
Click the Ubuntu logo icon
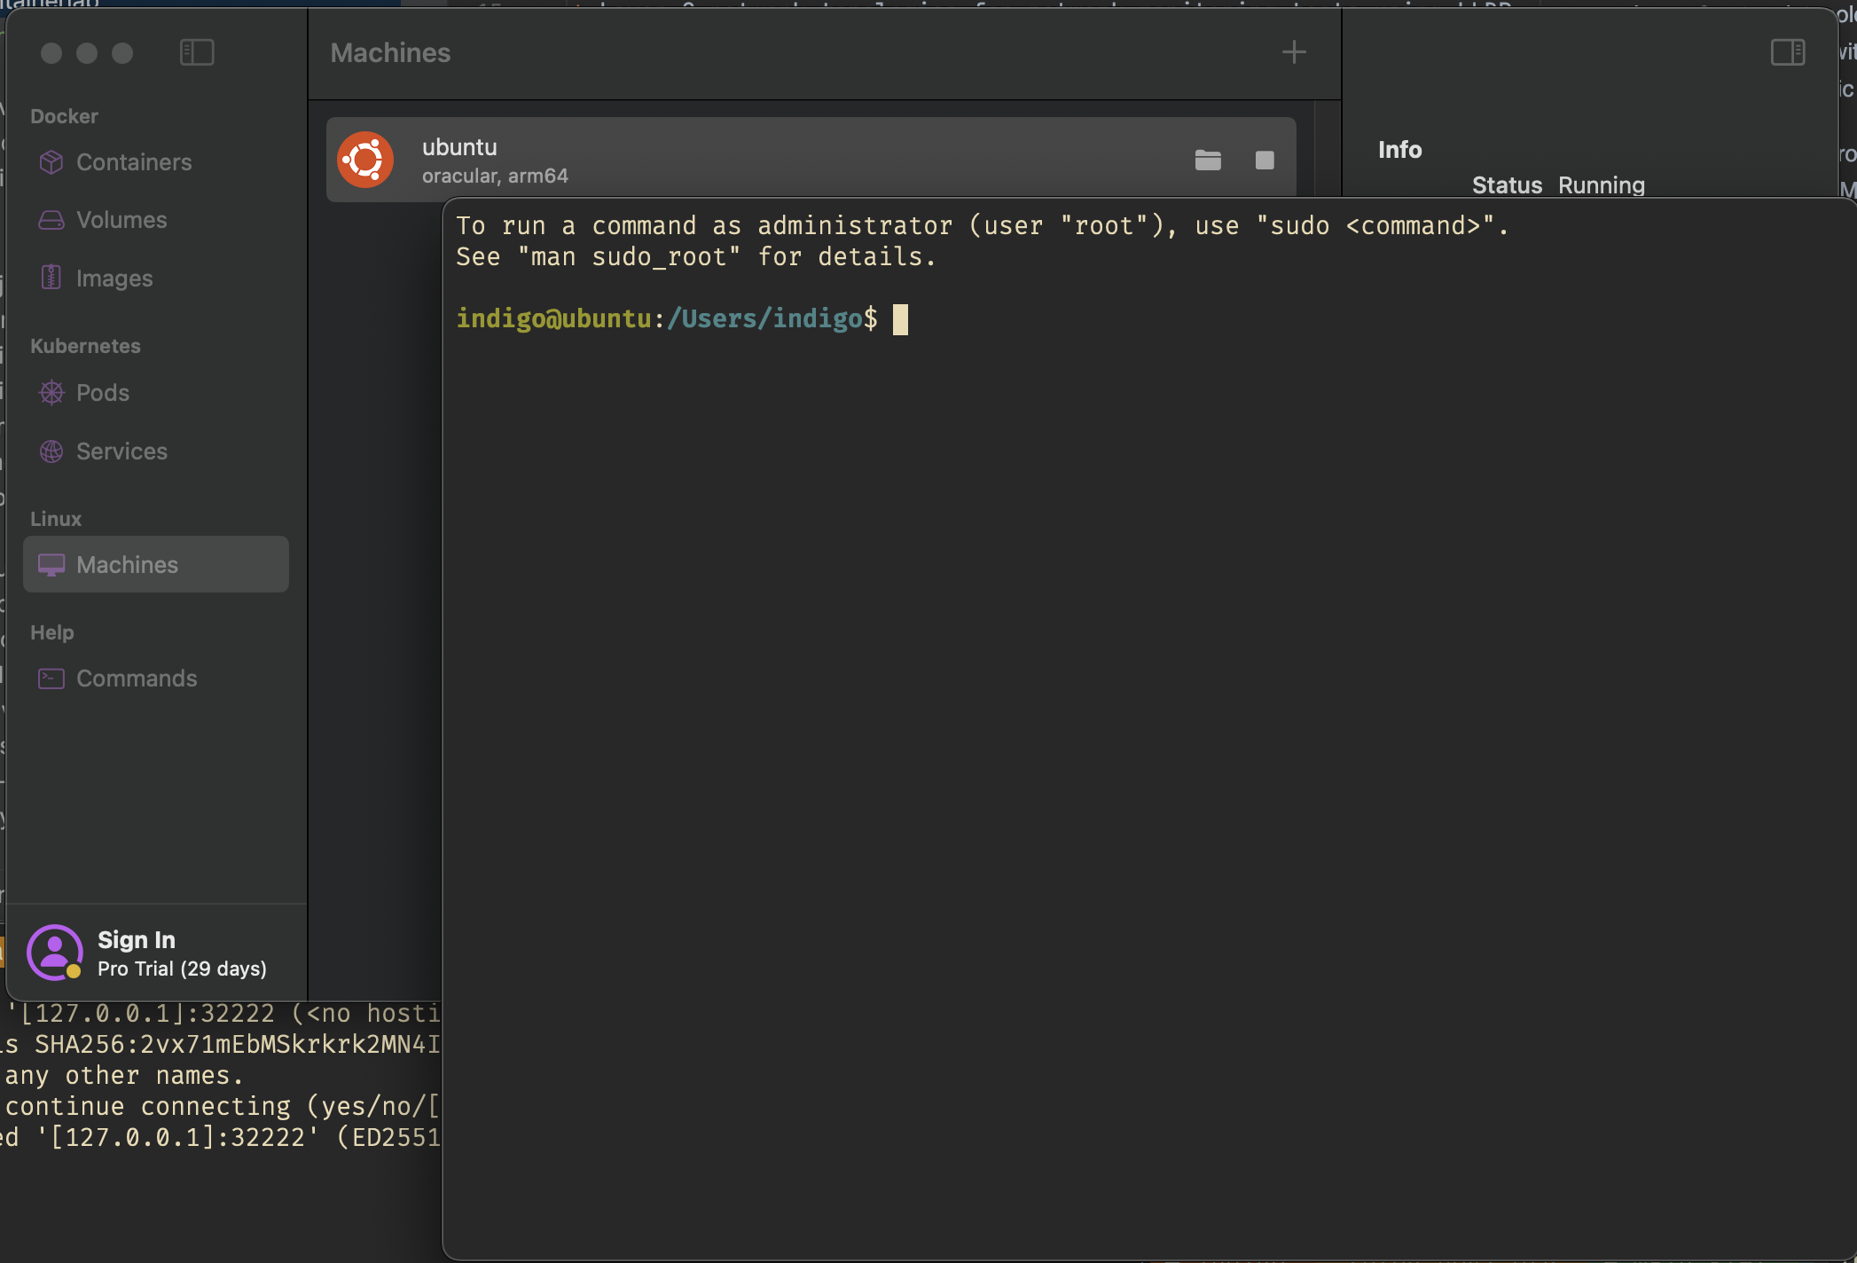pyautogui.click(x=365, y=160)
